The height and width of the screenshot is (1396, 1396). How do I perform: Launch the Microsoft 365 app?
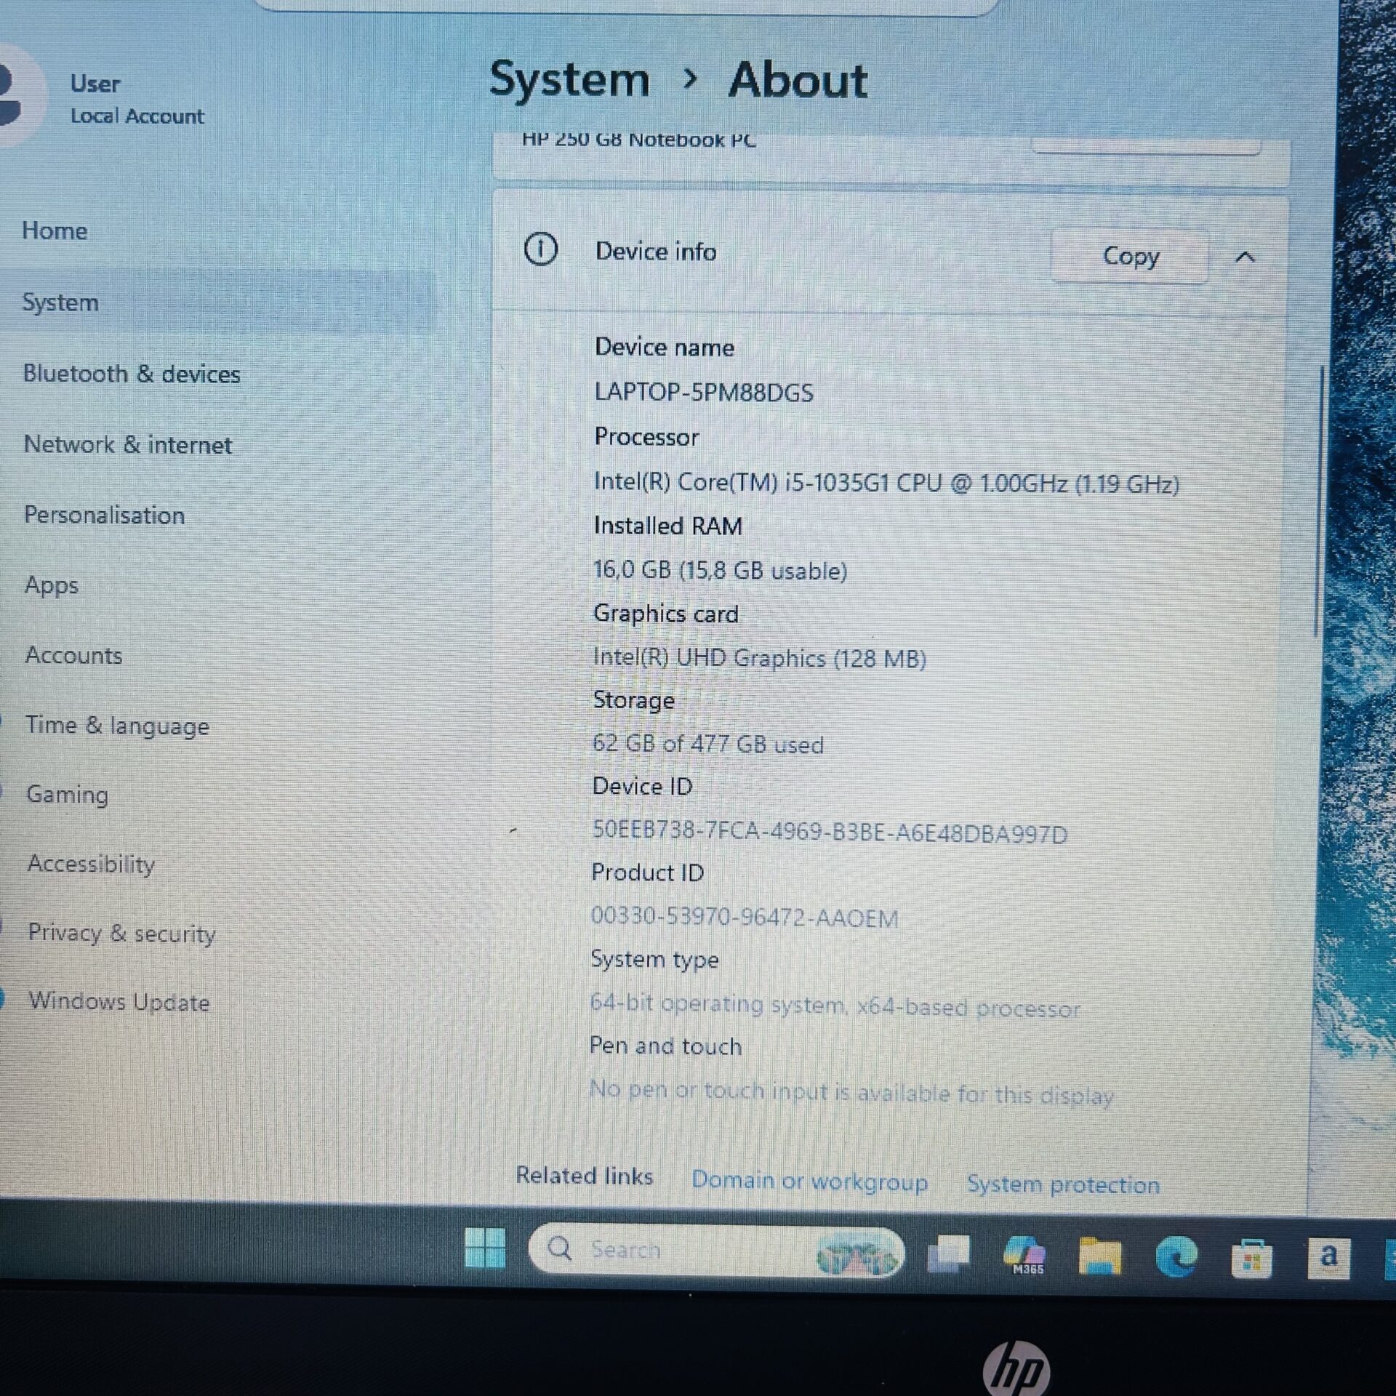(x=1024, y=1256)
